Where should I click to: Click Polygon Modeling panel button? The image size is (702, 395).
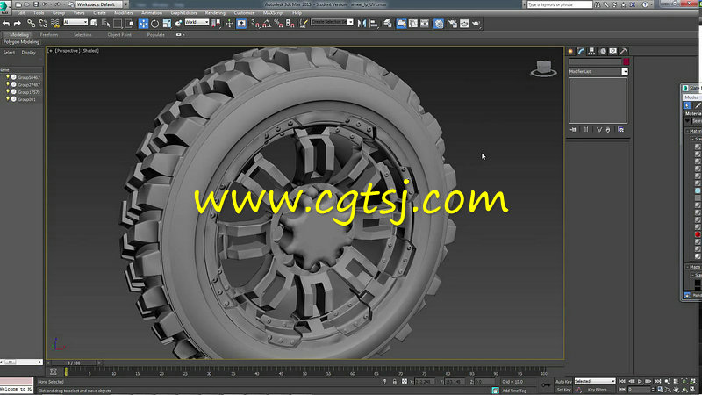21,41
